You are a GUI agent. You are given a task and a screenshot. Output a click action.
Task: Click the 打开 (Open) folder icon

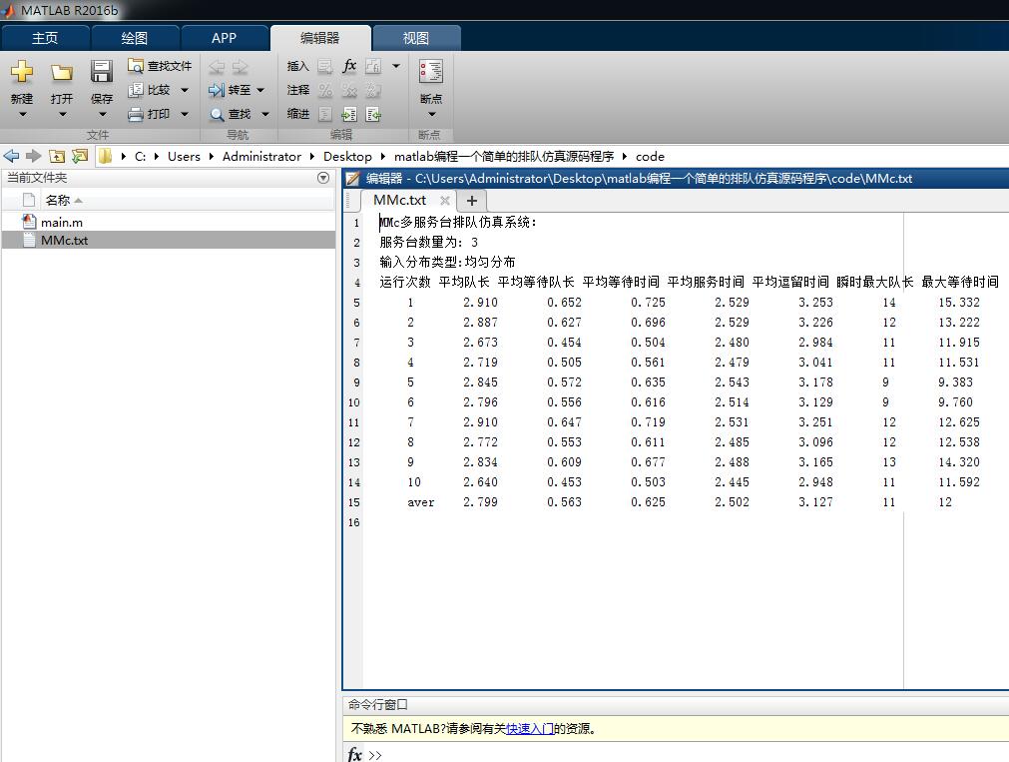[62, 72]
